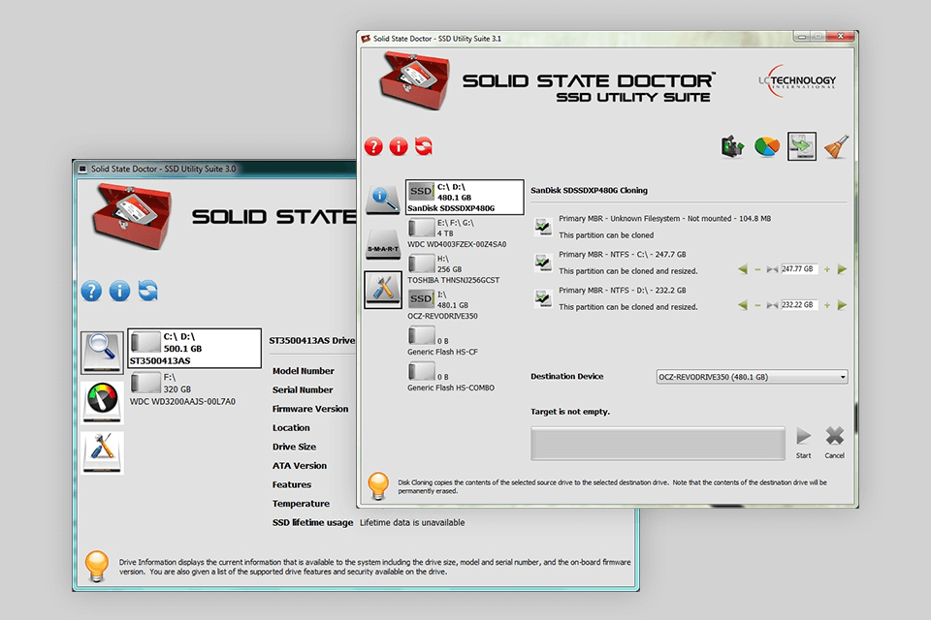Click Drive Size label in 3.0 window

coord(294,447)
